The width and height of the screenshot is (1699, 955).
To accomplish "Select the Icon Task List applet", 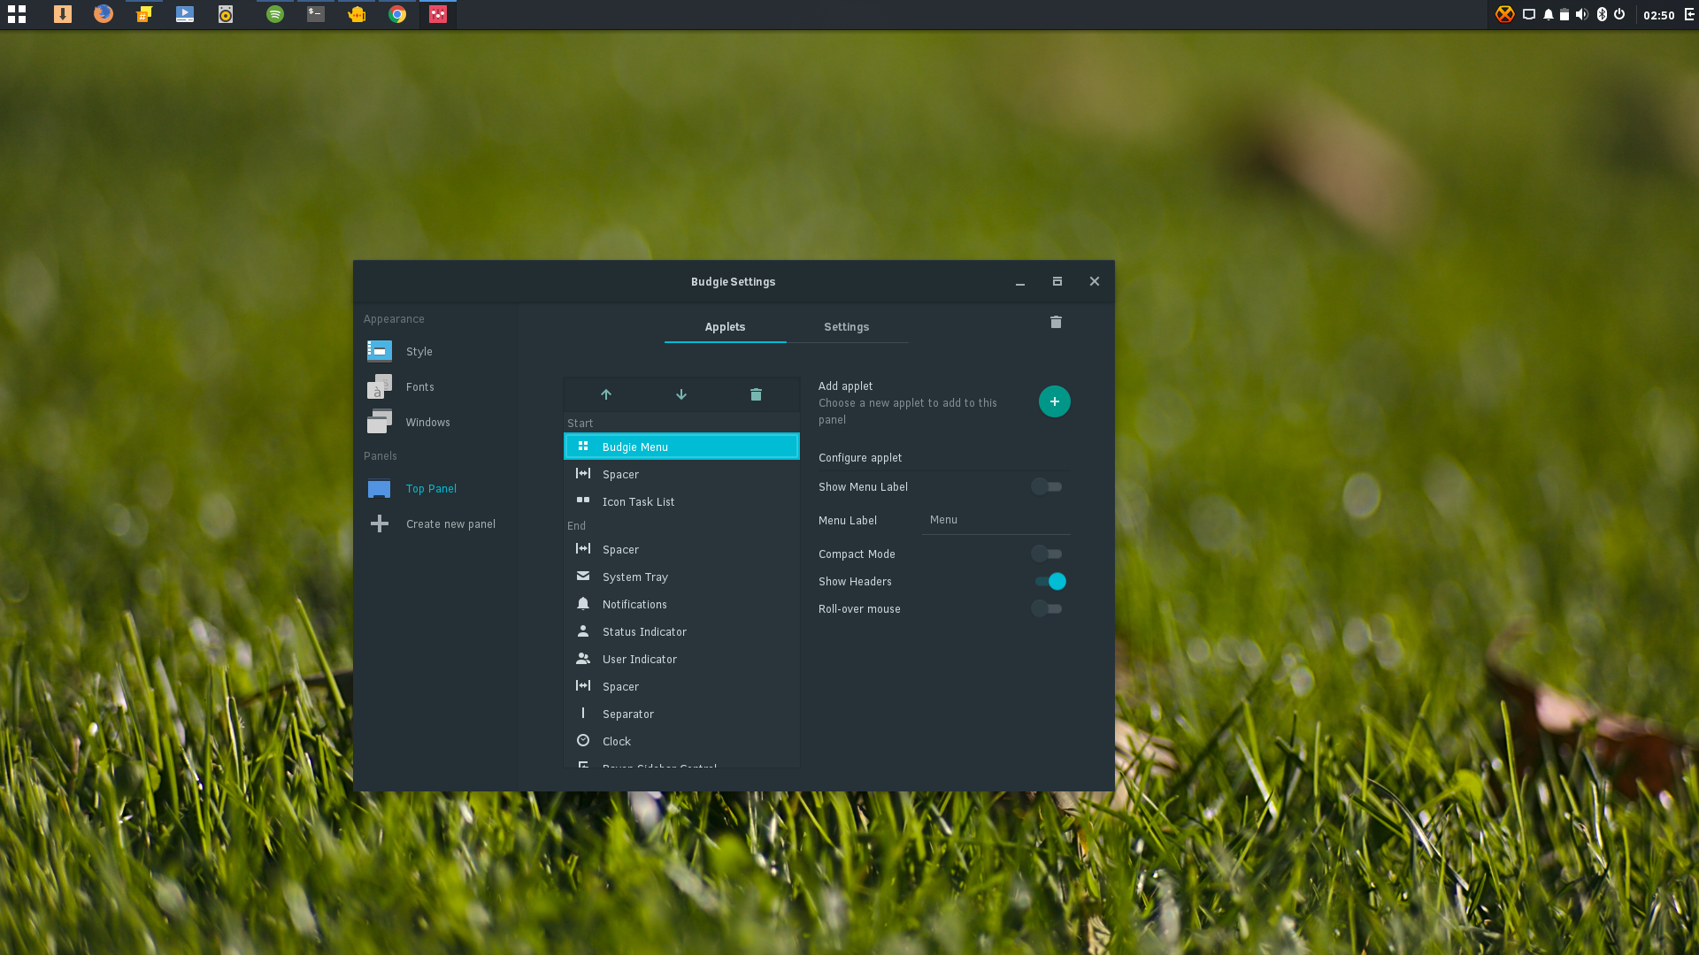I will pos(681,501).
